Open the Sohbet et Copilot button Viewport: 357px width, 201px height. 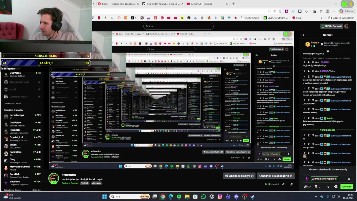click(x=347, y=11)
